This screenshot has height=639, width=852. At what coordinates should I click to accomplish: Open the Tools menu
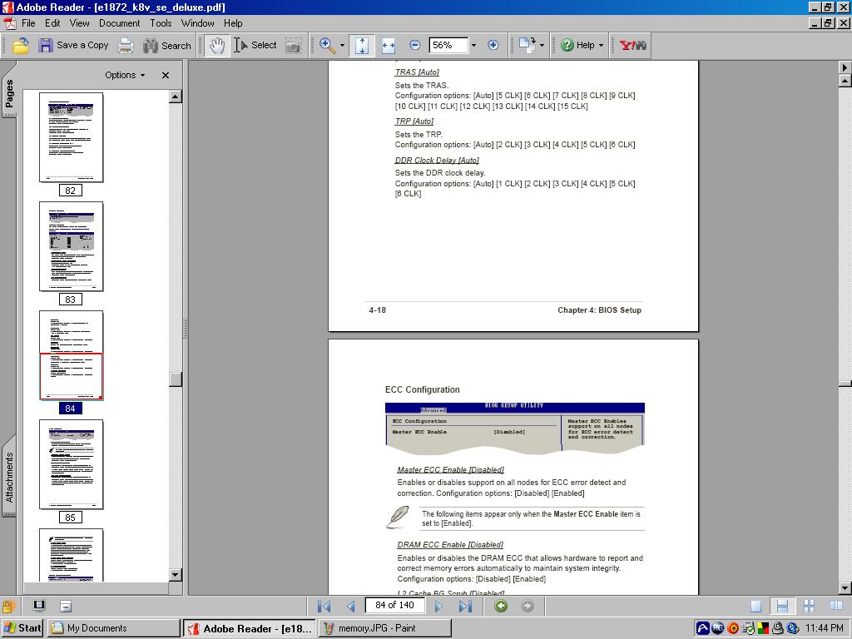point(161,23)
